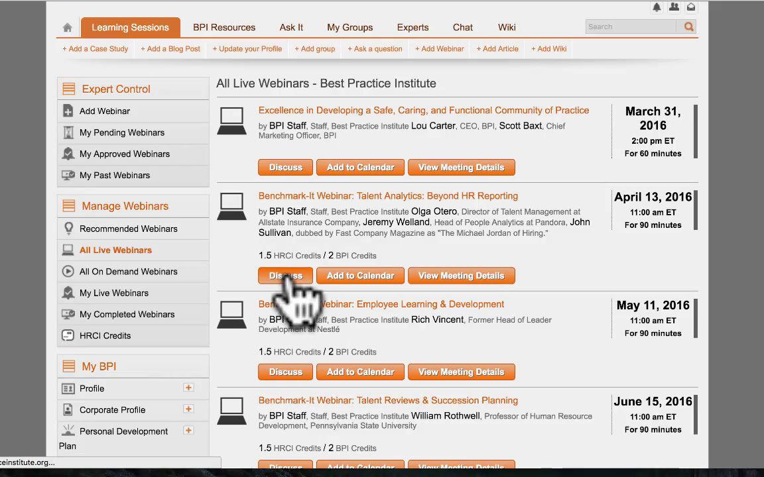Click the Add Webinar sidebar icon
The image size is (764, 477).
click(68, 111)
